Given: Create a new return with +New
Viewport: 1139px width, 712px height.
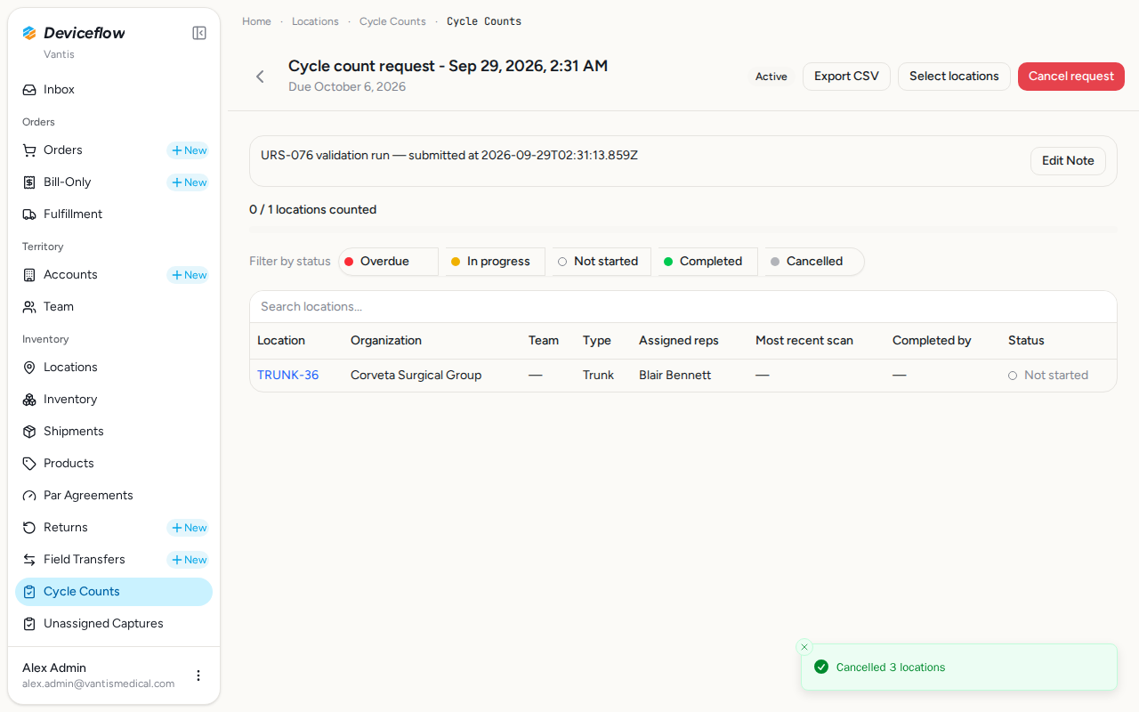Looking at the screenshot, I should coord(189,528).
